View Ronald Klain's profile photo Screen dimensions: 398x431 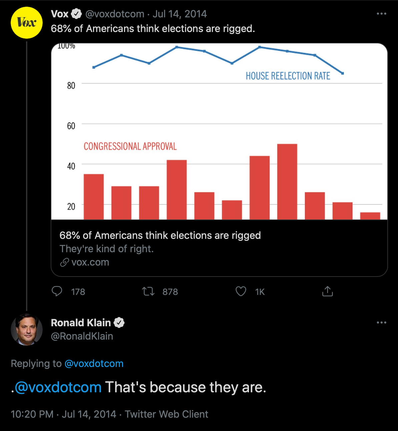click(27, 329)
